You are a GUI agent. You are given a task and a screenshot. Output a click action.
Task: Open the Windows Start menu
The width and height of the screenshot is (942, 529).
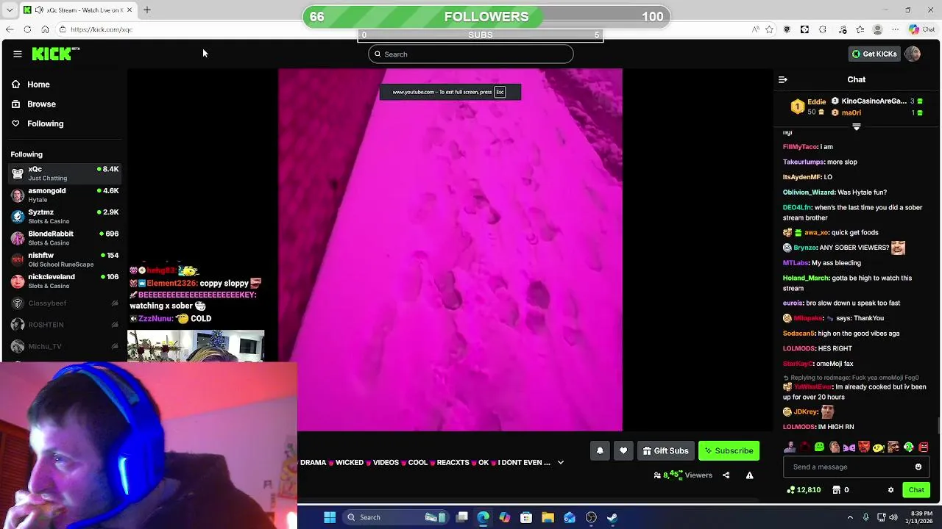tap(330, 517)
